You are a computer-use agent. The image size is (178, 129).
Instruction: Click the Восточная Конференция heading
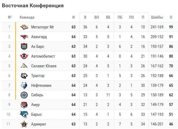coord(33,5)
